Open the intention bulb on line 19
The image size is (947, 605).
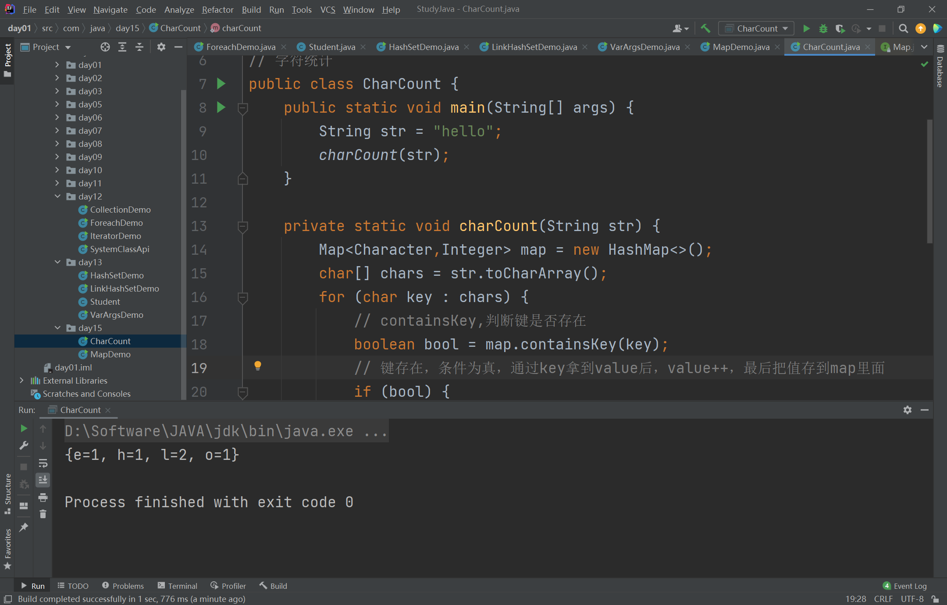(257, 365)
